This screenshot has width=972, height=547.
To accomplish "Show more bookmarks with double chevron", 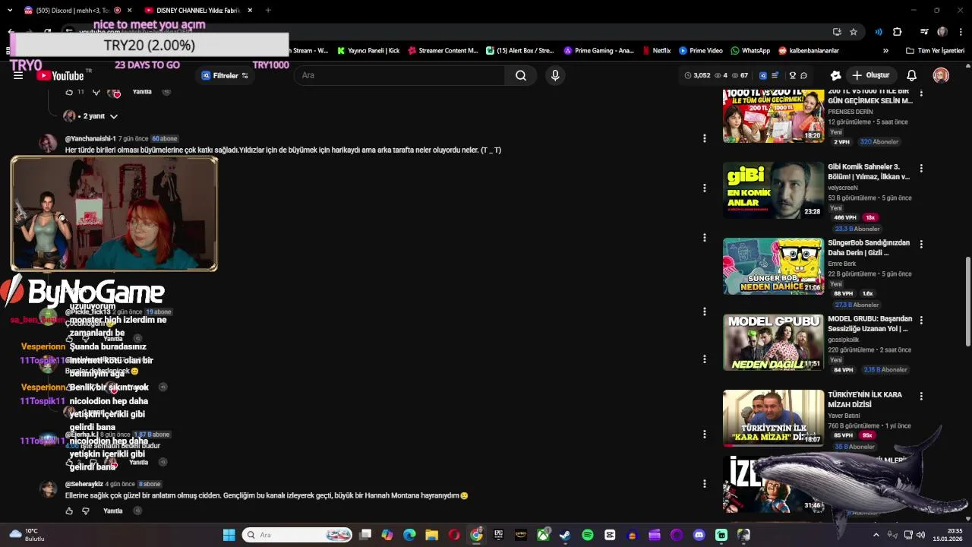I will point(885,51).
